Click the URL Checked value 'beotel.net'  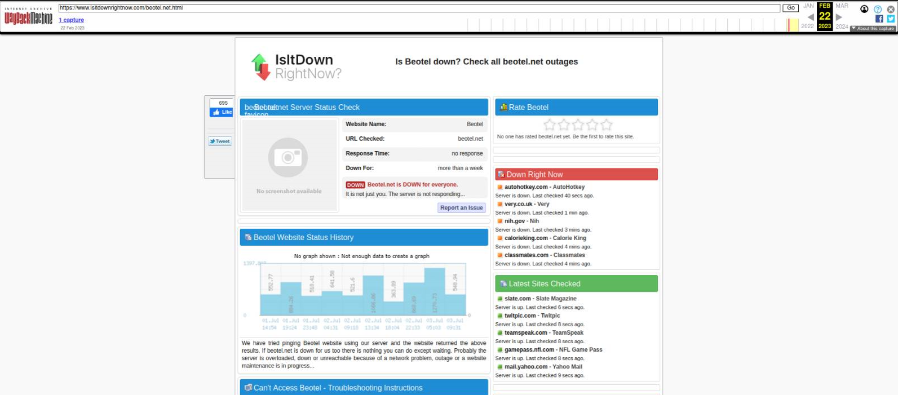[470, 139]
